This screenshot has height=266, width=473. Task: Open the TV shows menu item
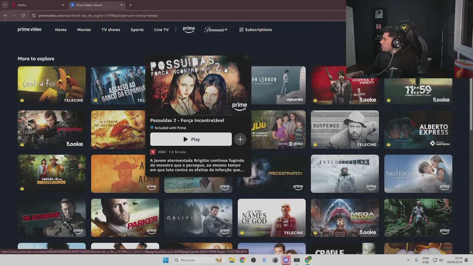(x=111, y=30)
